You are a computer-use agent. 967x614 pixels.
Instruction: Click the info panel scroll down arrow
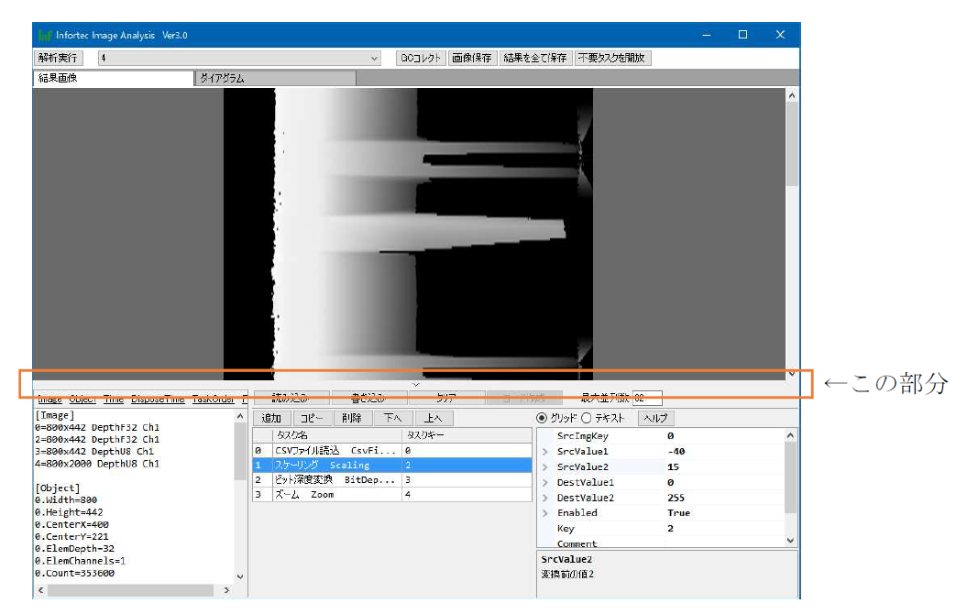pyautogui.click(x=240, y=576)
